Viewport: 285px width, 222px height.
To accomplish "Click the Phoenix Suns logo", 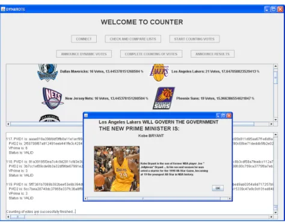I will pyautogui.click(x=164, y=98).
